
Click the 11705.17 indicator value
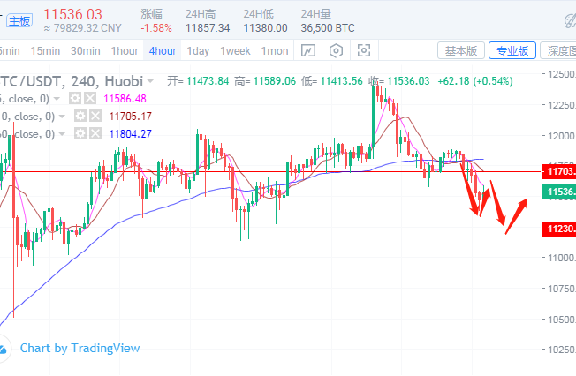130,116
